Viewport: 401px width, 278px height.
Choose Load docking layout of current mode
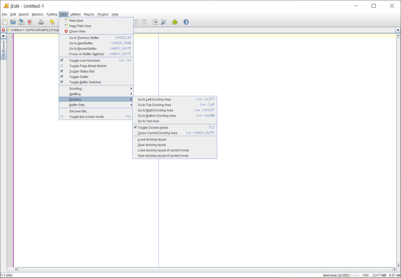(175, 150)
